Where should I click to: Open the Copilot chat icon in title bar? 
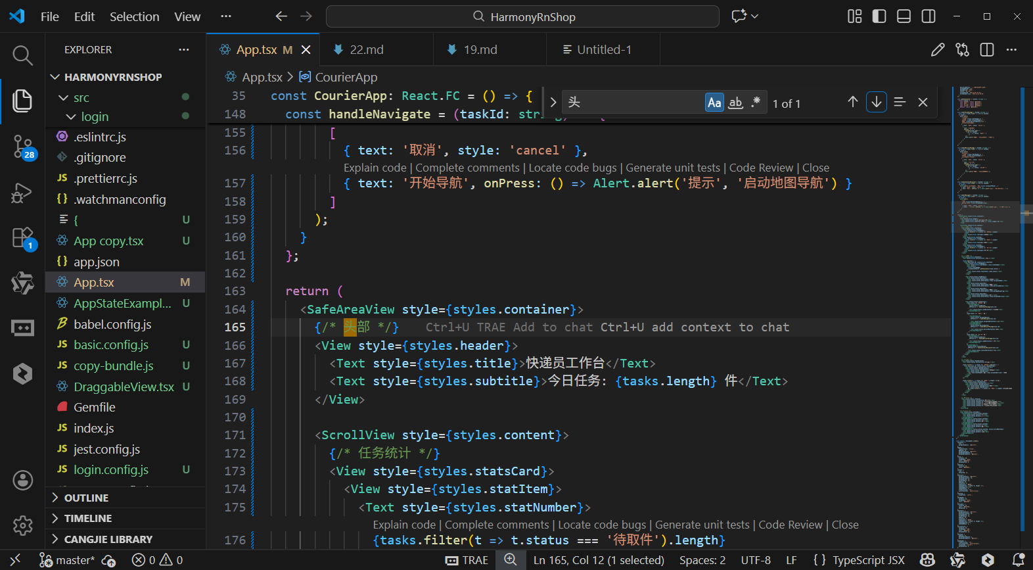[739, 16]
